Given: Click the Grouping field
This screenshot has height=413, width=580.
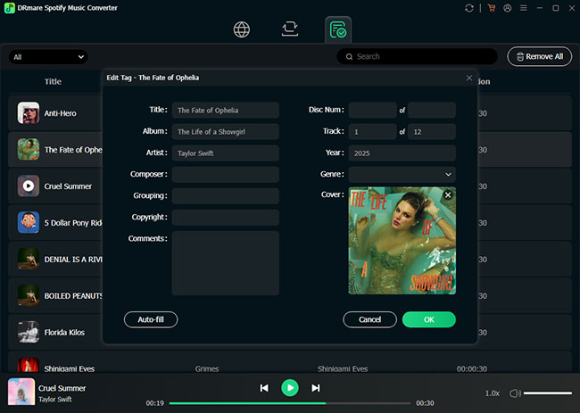Looking at the screenshot, I should pos(225,196).
